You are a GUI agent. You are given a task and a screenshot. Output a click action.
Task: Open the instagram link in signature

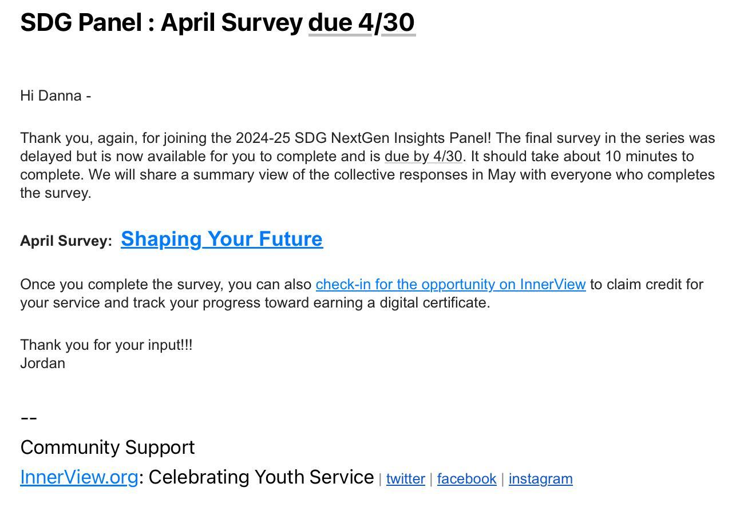pyautogui.click(x=540, y=479)
